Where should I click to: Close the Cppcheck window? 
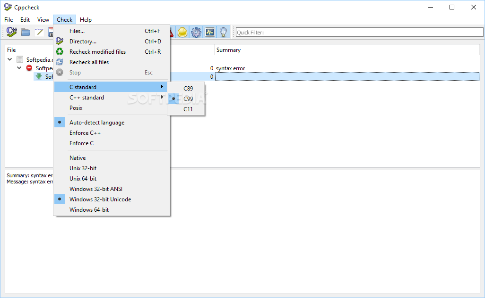[x=474, y=7]
